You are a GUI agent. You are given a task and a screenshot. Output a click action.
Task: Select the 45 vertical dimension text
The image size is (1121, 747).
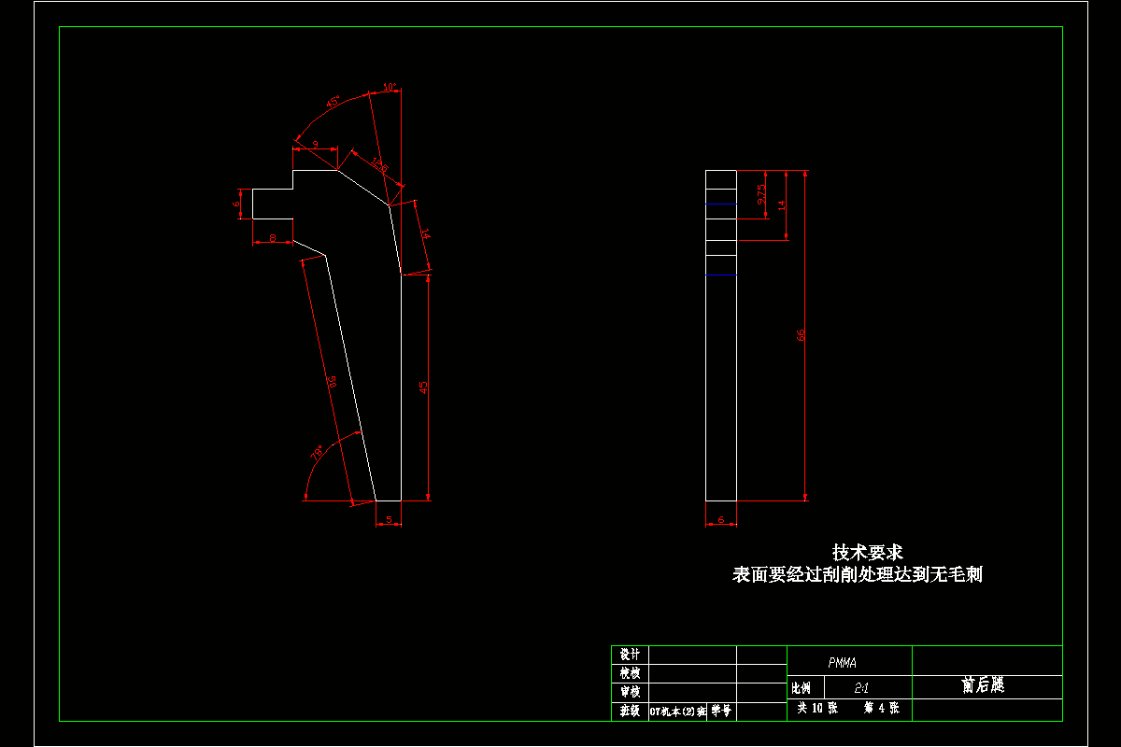pyautogui.click(x=423, y=388)
